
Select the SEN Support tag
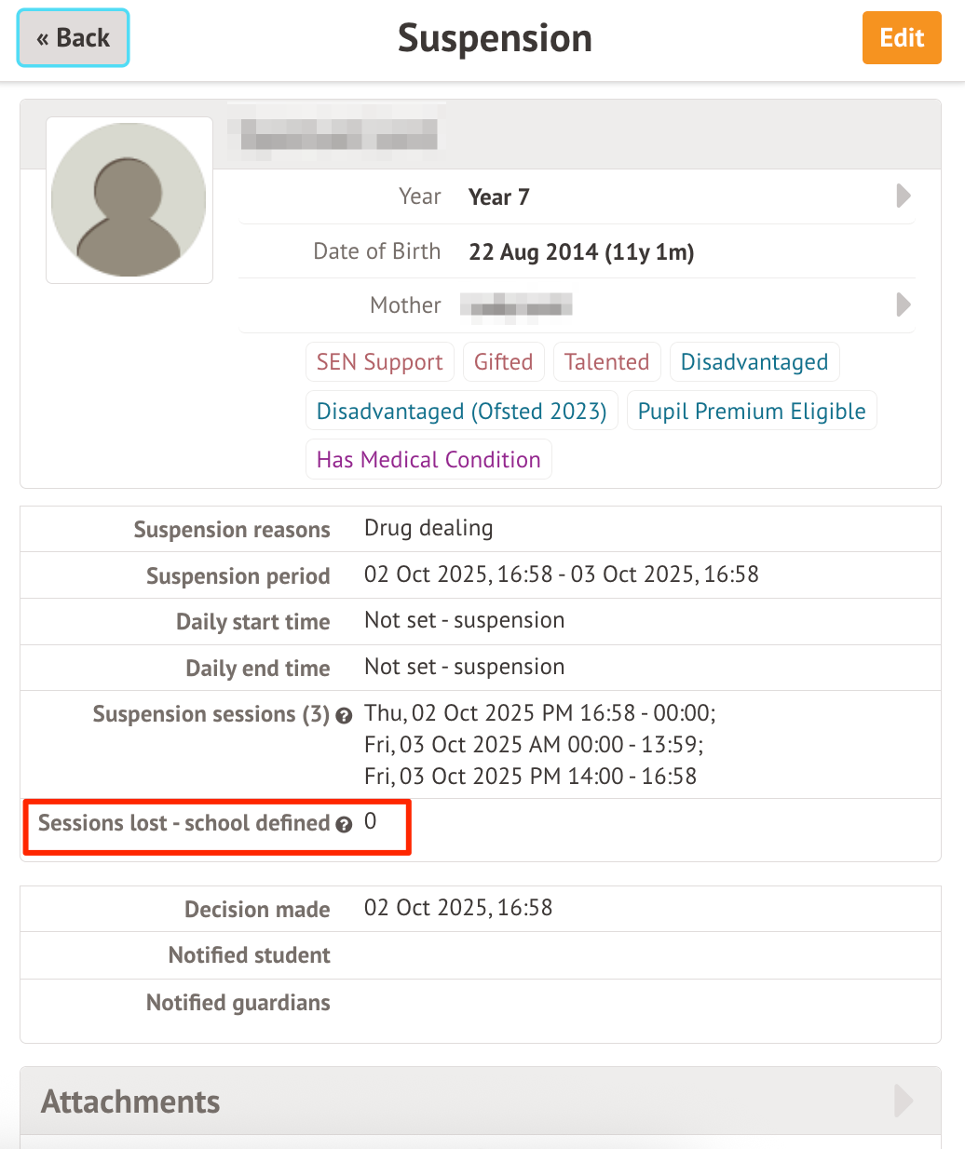pyautogui.click(x=379, y=362)
